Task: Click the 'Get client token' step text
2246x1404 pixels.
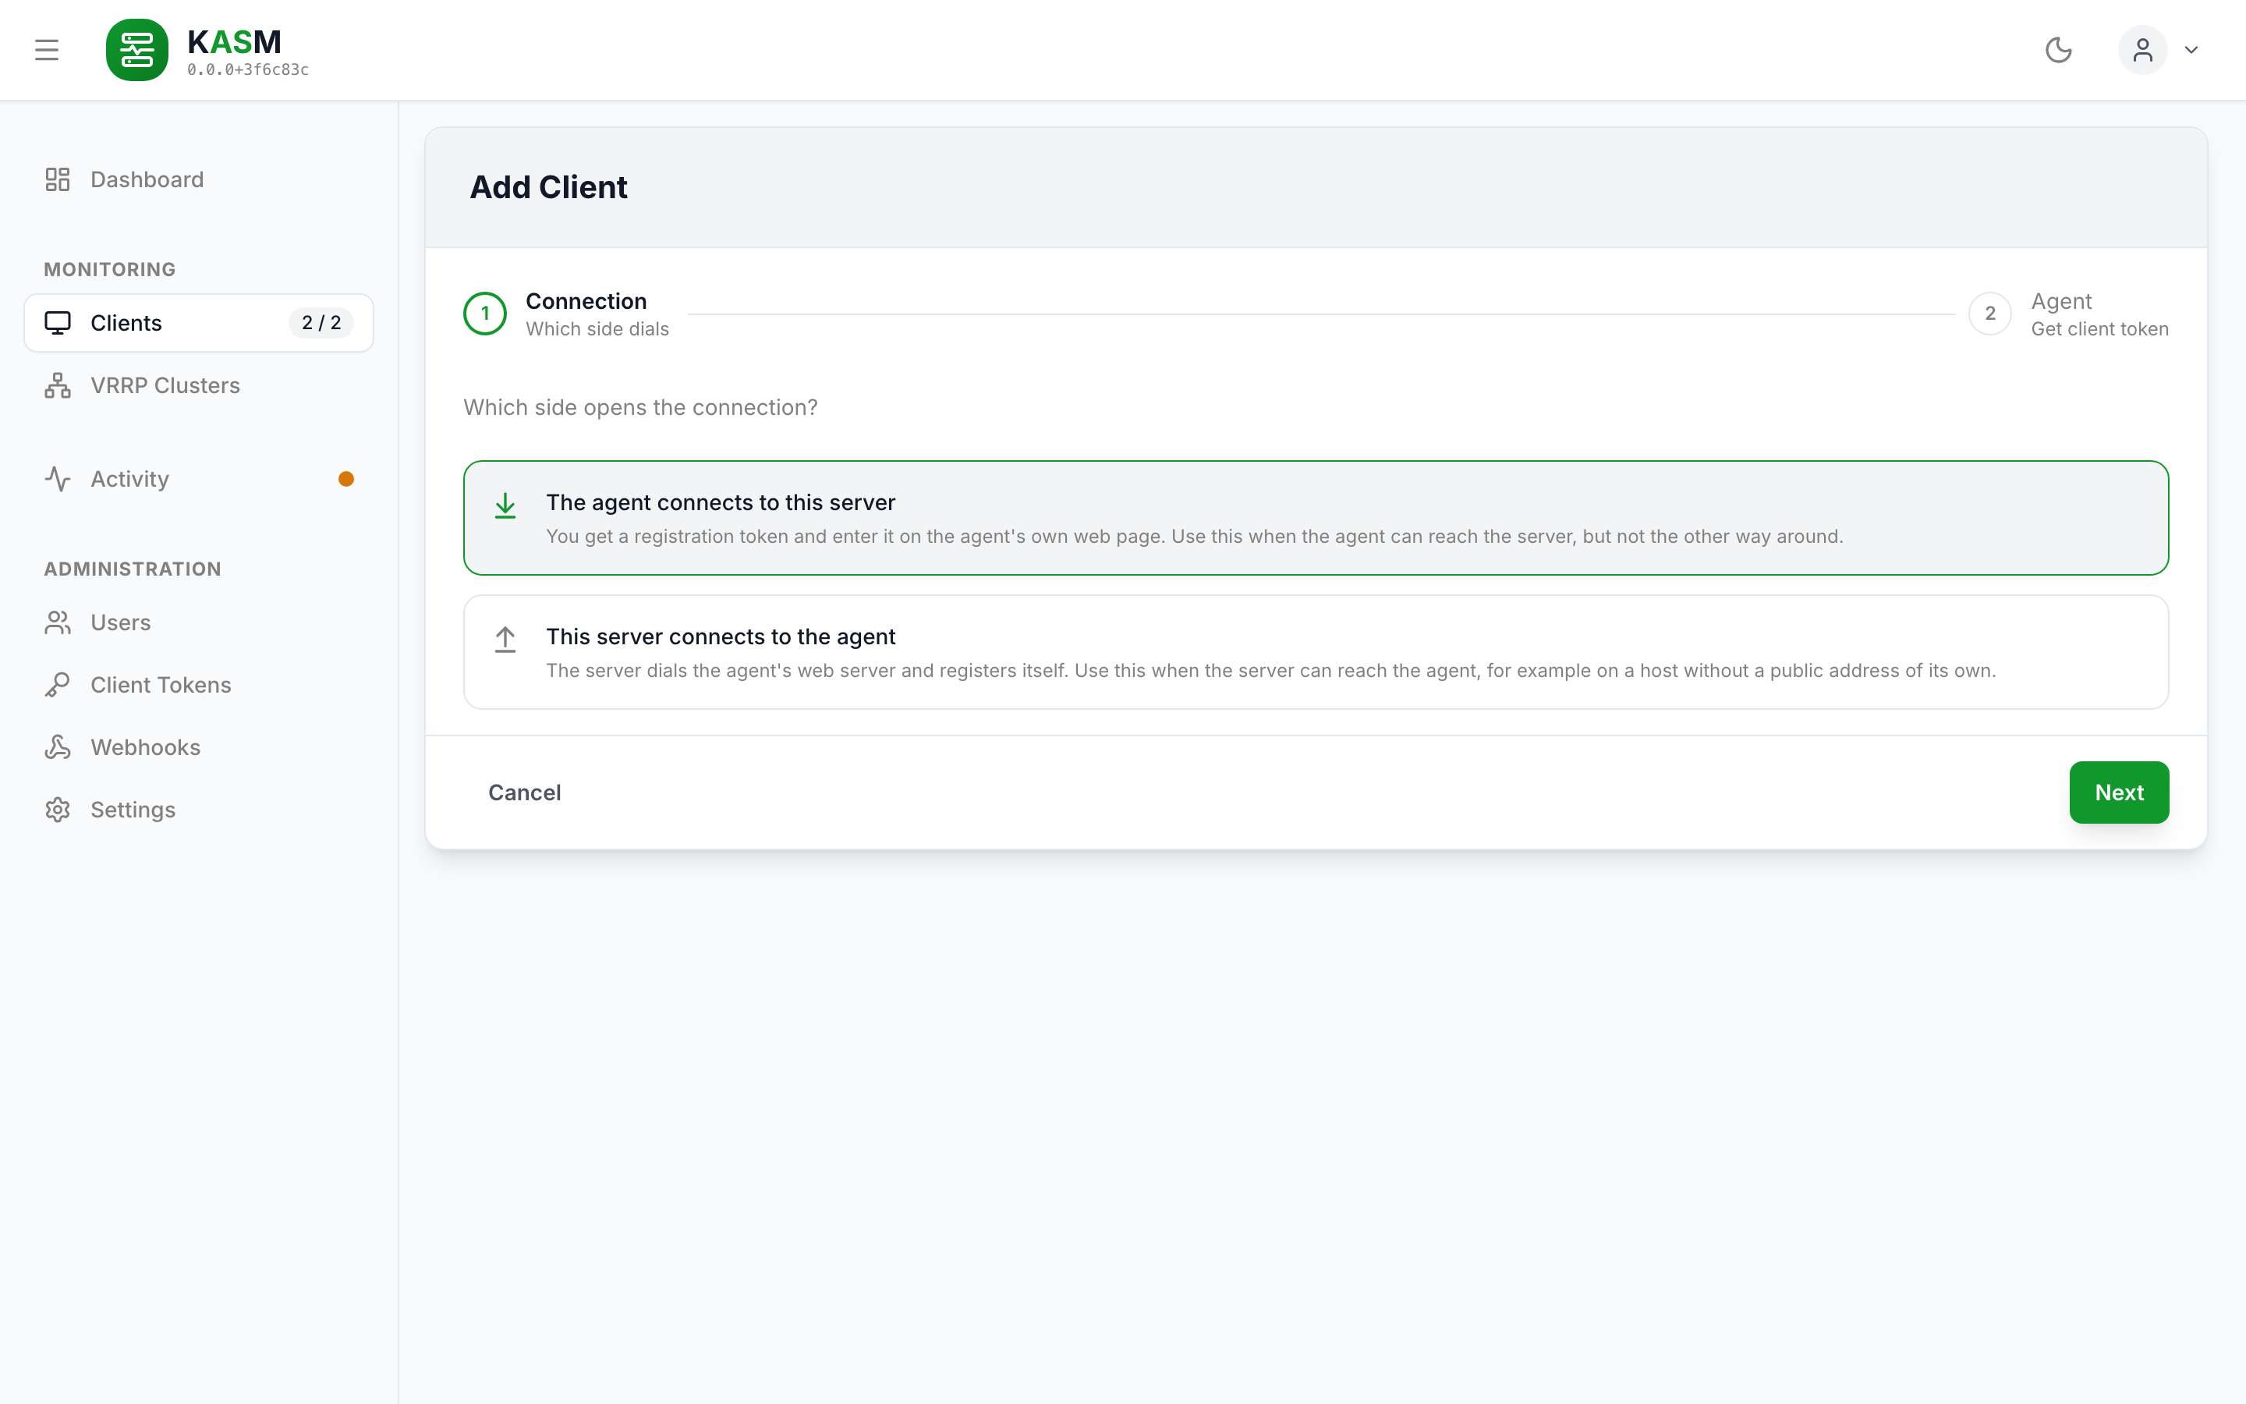Action: [2099, 328]
